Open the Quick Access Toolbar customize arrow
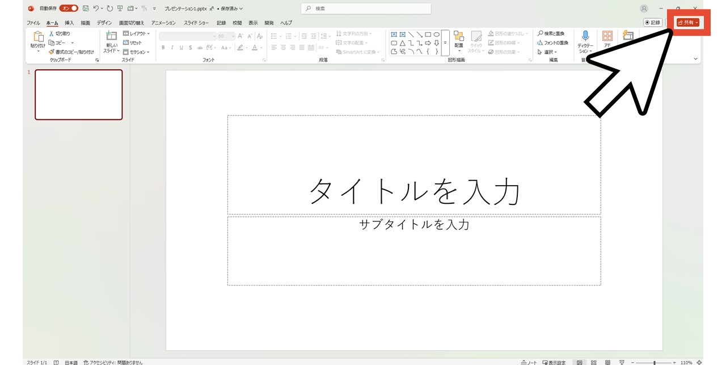The height and width of the screenshot is (365, 726). click(x=154, y=9)
